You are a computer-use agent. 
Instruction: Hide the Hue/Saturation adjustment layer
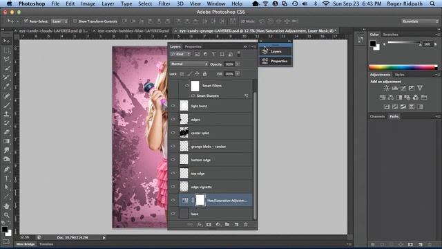click(x=173, y=201)
